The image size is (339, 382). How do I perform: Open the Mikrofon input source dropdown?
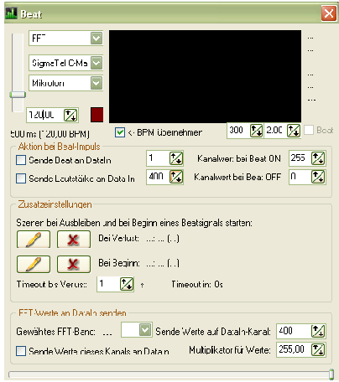96,83
